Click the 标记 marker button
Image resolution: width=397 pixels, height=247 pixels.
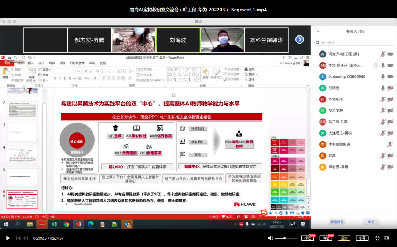click(307, 238)
